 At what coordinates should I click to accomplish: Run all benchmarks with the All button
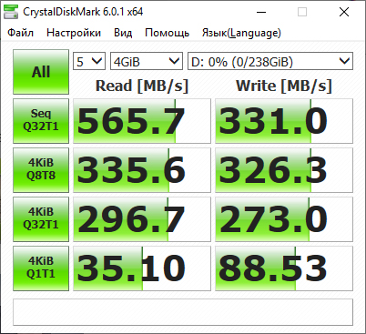41,72
